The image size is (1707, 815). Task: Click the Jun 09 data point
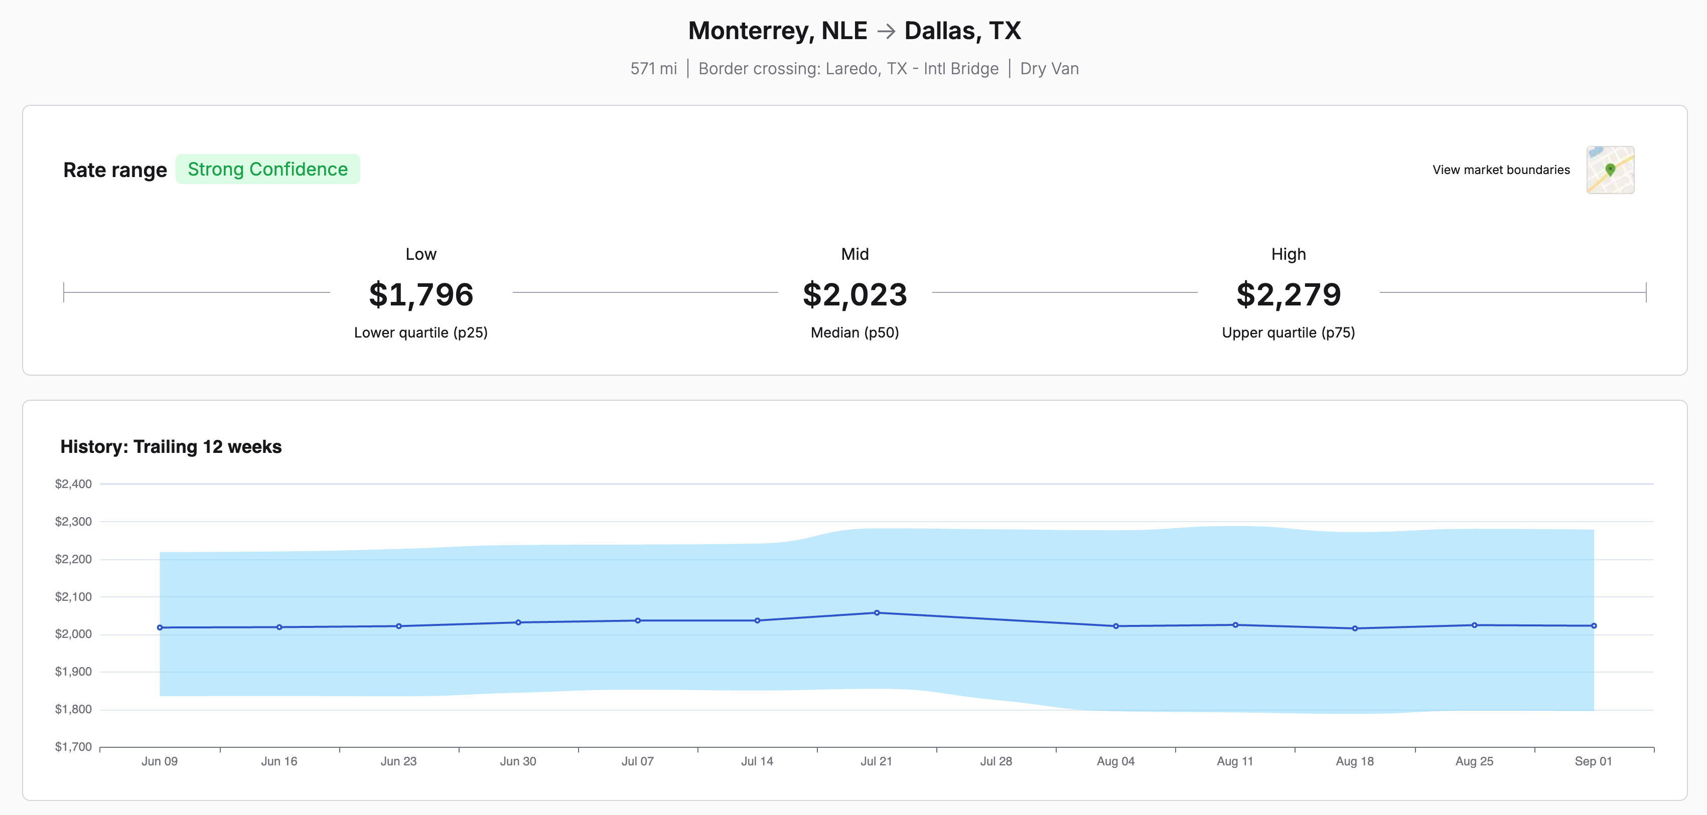coord(160,627)
